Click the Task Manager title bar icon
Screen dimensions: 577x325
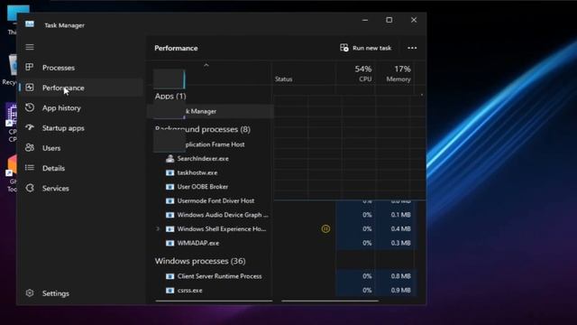point(30,24)
